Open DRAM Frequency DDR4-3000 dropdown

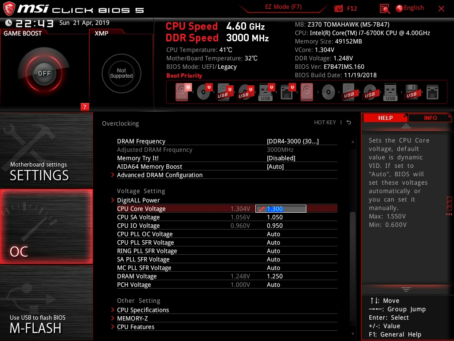pos(293,141)
